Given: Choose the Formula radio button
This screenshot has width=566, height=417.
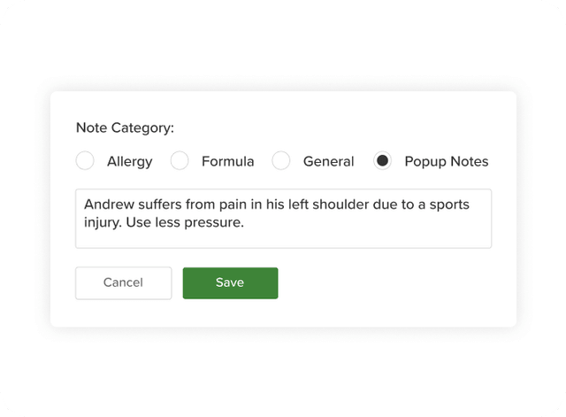Looking at the screenshot, I should 180,161.
